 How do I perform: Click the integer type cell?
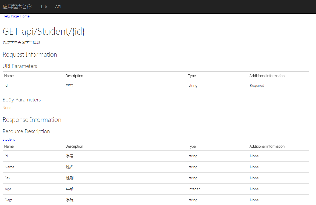pos(194,189)
